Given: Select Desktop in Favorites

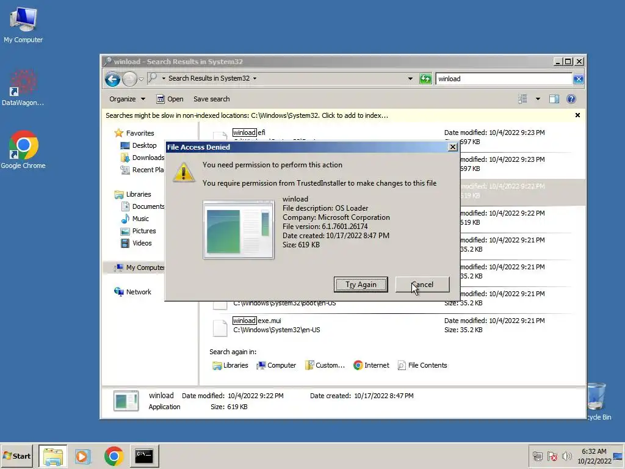Looking at the screenshot, I should click(x=139, y=145).
